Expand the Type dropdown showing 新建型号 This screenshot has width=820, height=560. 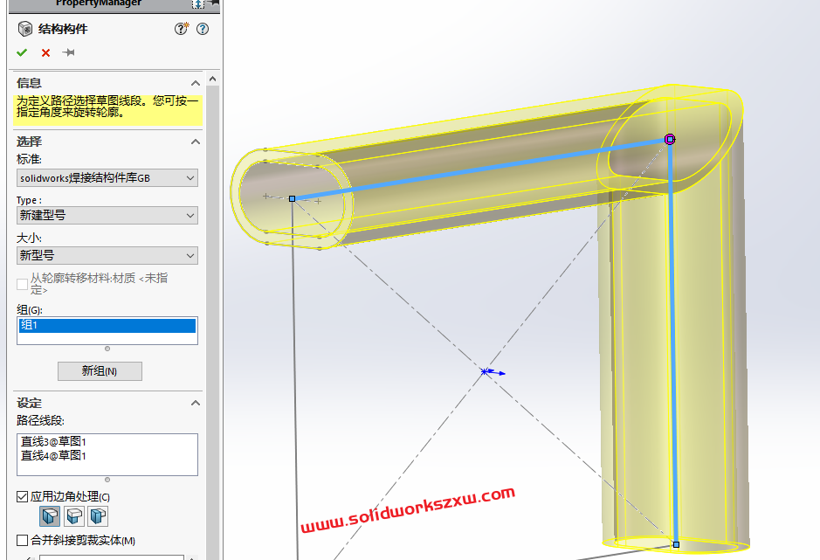tap(190, 215)
